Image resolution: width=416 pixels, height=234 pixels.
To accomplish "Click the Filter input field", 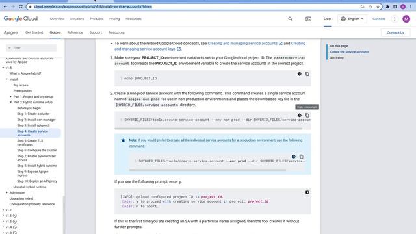I will click(31, 48).
